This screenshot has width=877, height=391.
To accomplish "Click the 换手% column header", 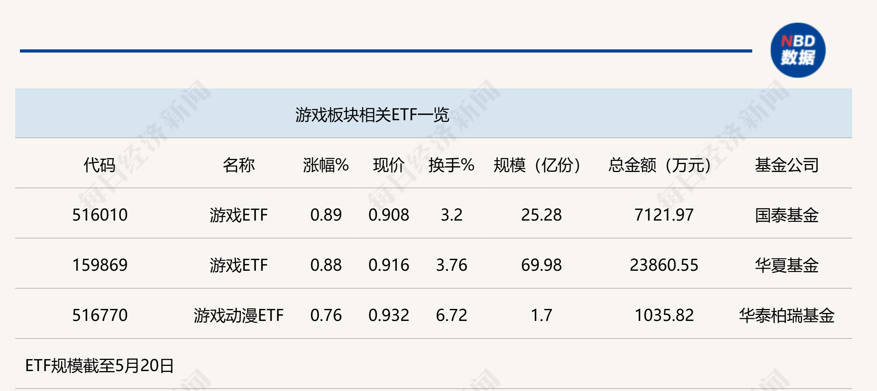I will pos(451,165).
